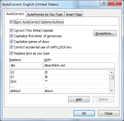The height and width of the screenshot is (121, 124).
Task: Uncheck Correct TWo INitial CApitals
Action: (11, 30)
